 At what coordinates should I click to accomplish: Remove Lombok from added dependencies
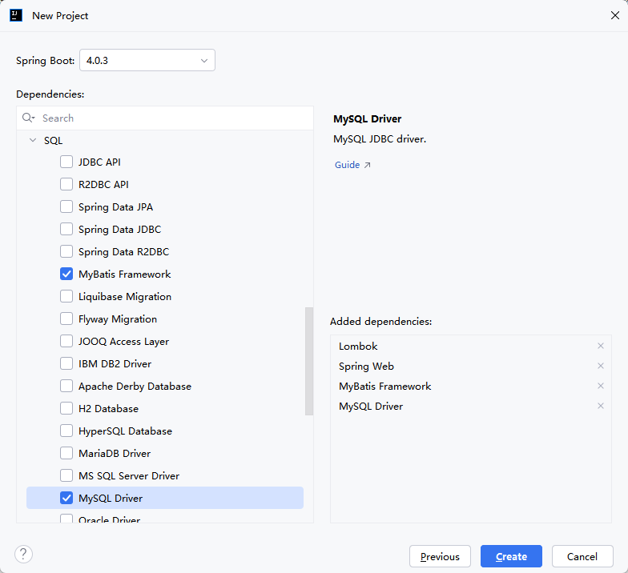[x=601, y=346]
